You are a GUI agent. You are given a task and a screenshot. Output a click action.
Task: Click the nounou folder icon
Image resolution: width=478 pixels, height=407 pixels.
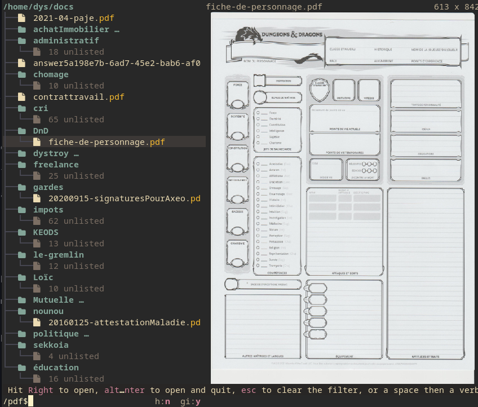pos(21,311)
